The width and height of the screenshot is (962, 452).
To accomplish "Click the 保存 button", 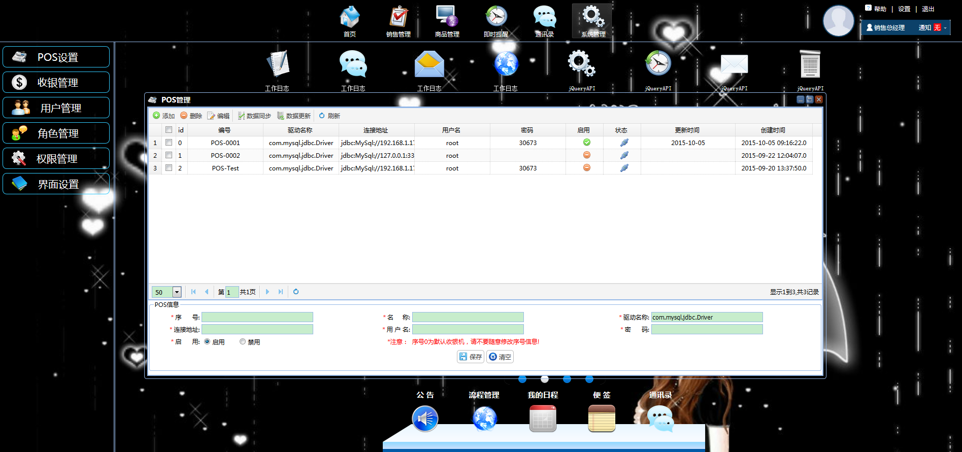I will point(471,357).
